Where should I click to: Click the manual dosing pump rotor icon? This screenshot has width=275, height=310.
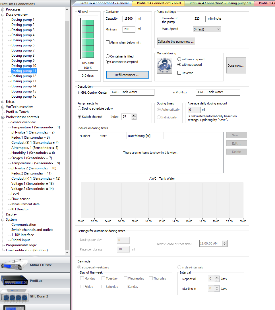pyautogui.click(x=165, y=66)
